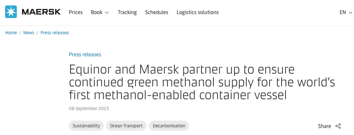Viewport: 354px width, 135px height.
Task: Open the EN language dropdown
Action: click(346, 12)
